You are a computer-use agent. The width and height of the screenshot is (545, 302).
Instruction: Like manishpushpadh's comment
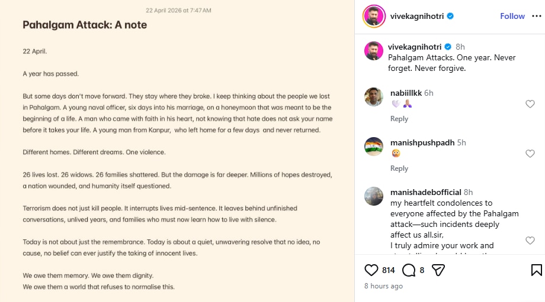[530, 154]
